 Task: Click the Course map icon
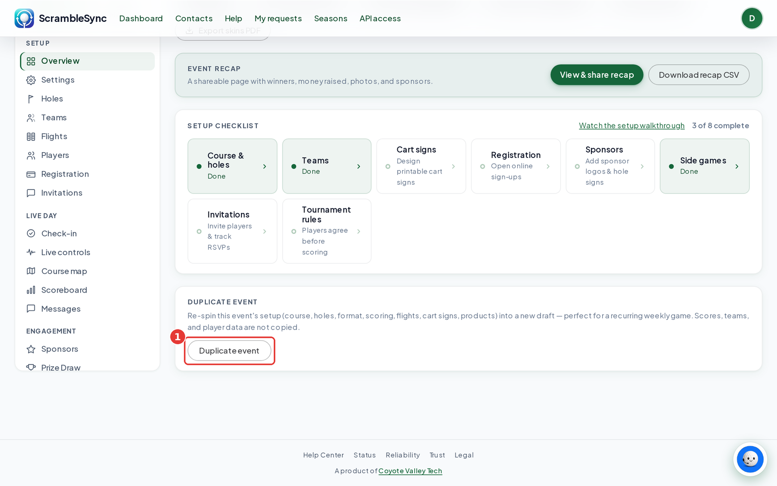[x=31, y=271]
